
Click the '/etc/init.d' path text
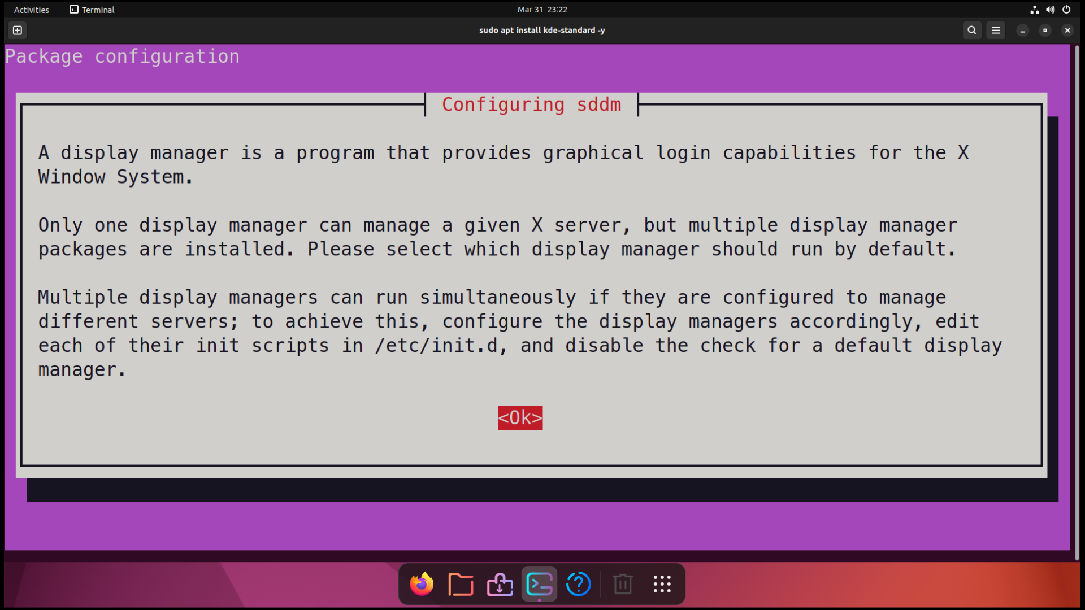click(x=436, y=346)
